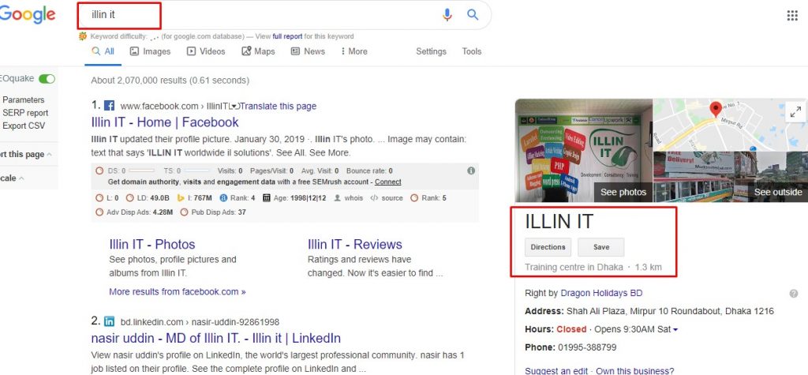Open the More search options menu
The width and height of the screenshot is (808, 375).
(x=353, y=51)
